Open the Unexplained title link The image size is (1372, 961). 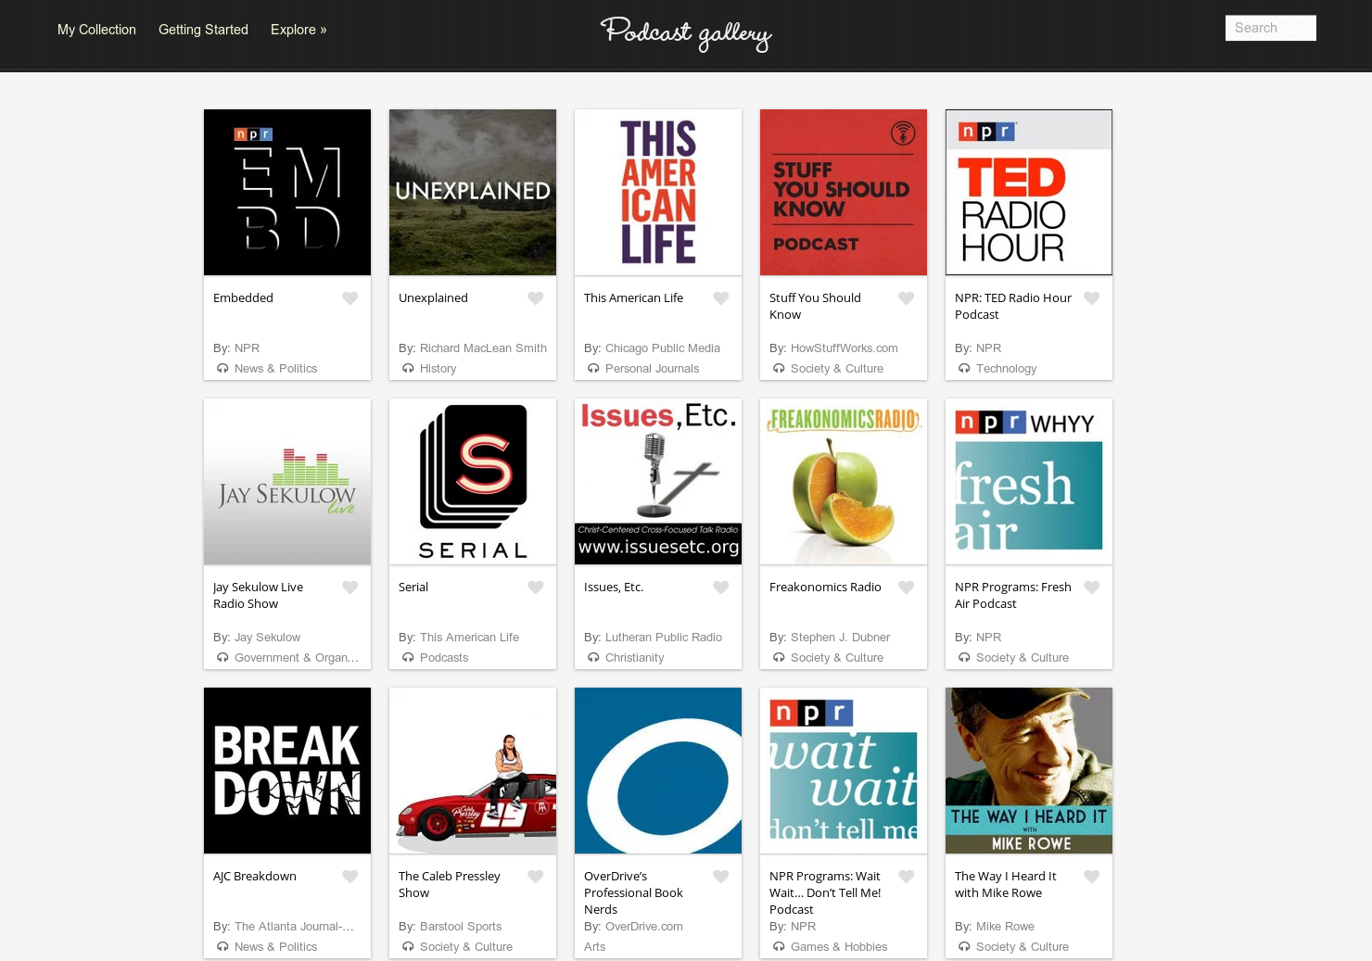click(x=433, y=298)
